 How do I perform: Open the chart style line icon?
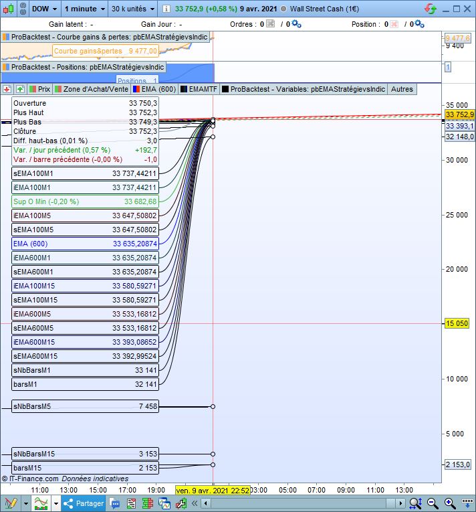coord(41,503)
